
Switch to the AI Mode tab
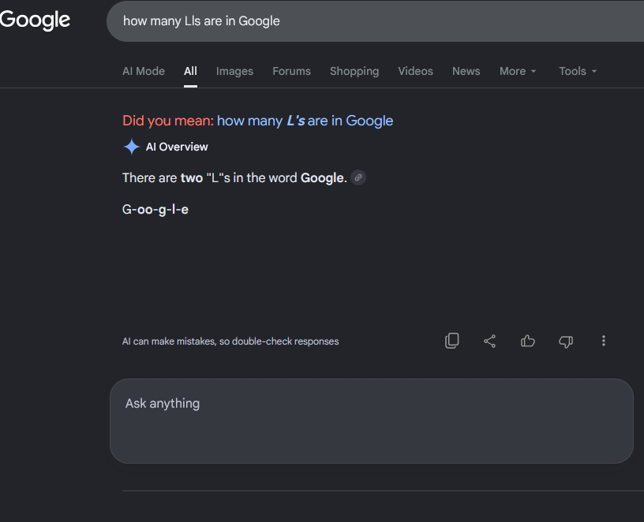point(144,71)
